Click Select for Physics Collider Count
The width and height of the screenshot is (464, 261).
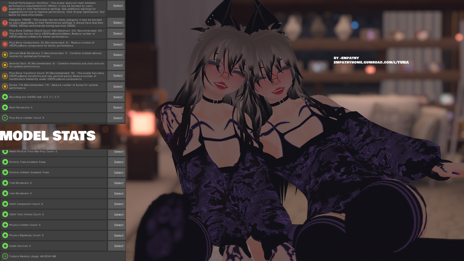(x=117, y=225)
